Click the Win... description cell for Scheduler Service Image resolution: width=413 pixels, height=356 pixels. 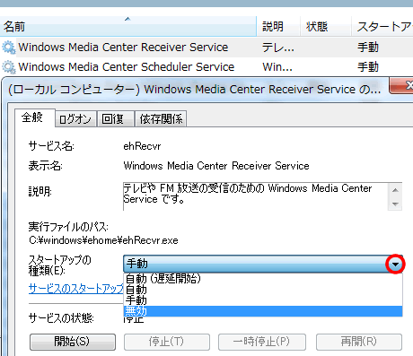(277, 67)
